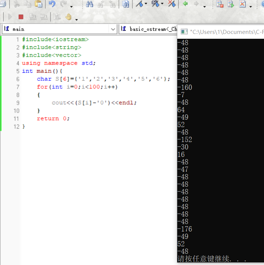Click the -160 value in console output
Viewport: 264px width, 265px height.
[185, 87]
